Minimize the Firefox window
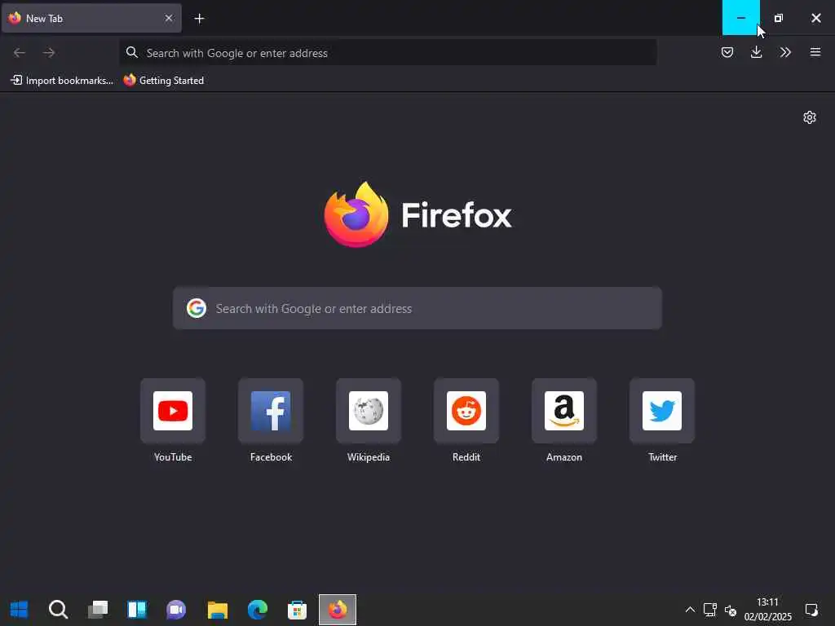Screen dimensions: 835x626 pos(740,18)
